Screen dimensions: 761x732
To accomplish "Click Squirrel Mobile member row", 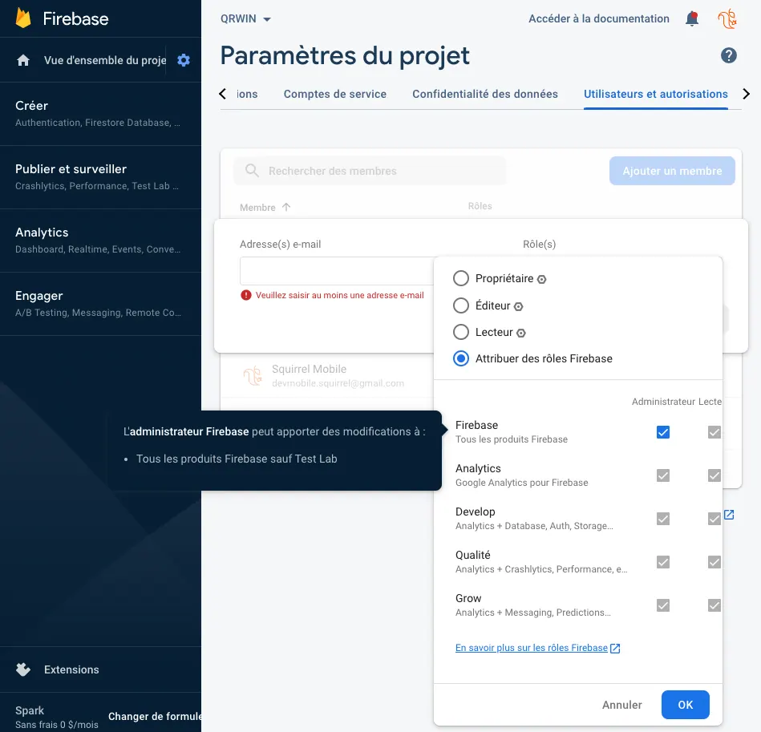I will pyautogui.click(x=327, y=376).
